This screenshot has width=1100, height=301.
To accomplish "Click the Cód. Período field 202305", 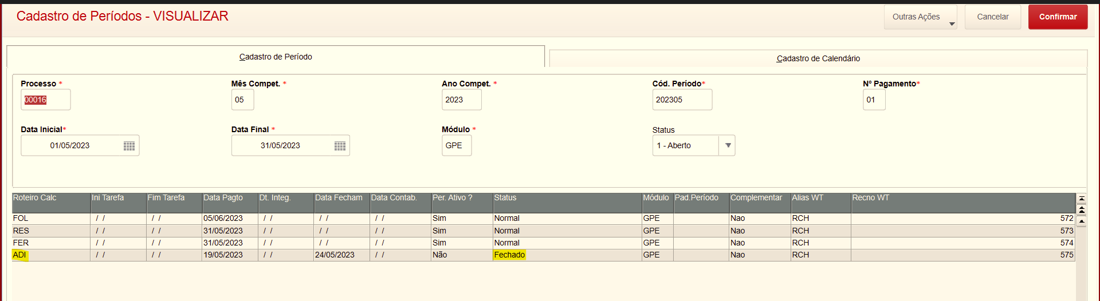I will [682, 100].
